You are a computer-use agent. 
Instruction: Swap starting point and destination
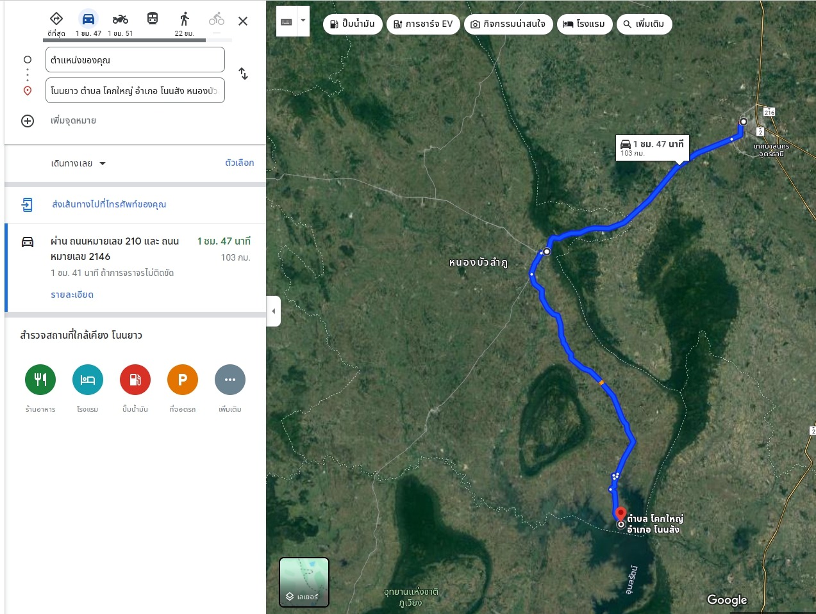(243, 74)
